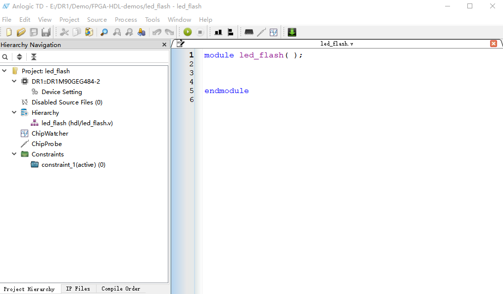503x294 pixels.
Task: Click the Redo arrow icon
Action: click(169, 32)
